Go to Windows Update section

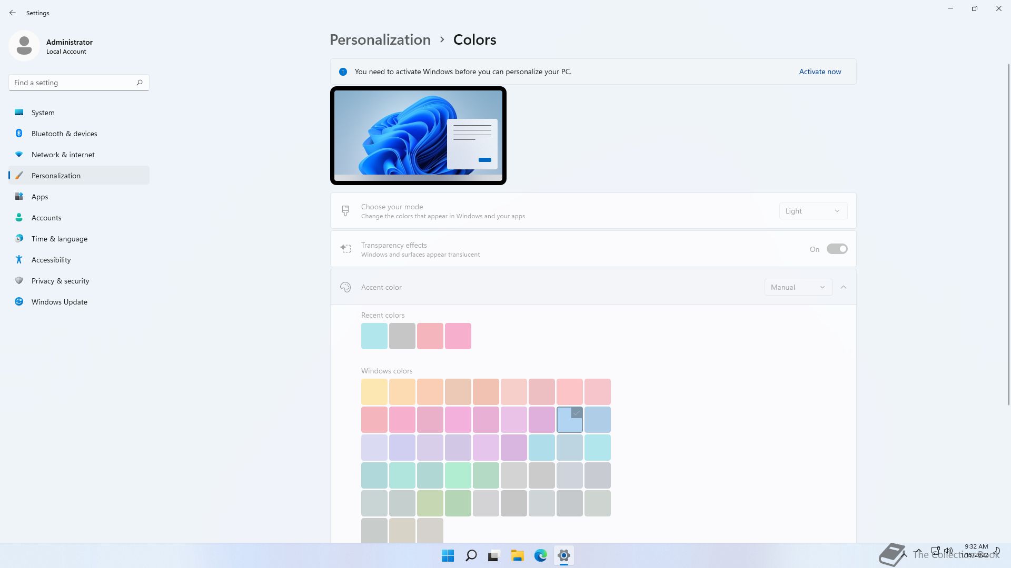60,302
